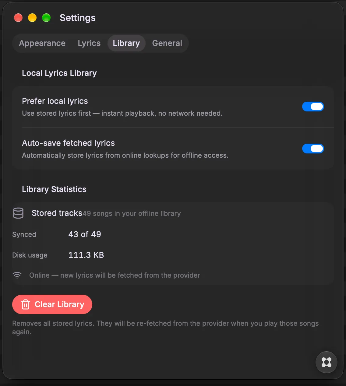Click the Local Lyrics Library heading
Image resolution: width=346 pixels, height=386 pixels.
pyautogui.click(x=59, y=73)
